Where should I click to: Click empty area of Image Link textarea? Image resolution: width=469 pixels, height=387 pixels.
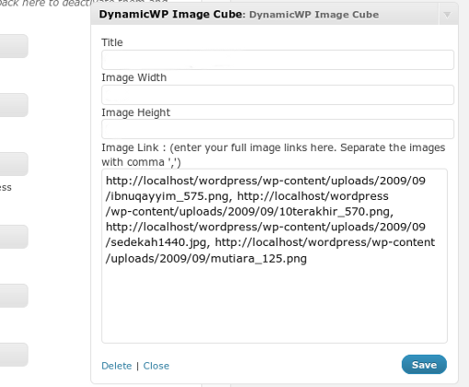point(274,304)
